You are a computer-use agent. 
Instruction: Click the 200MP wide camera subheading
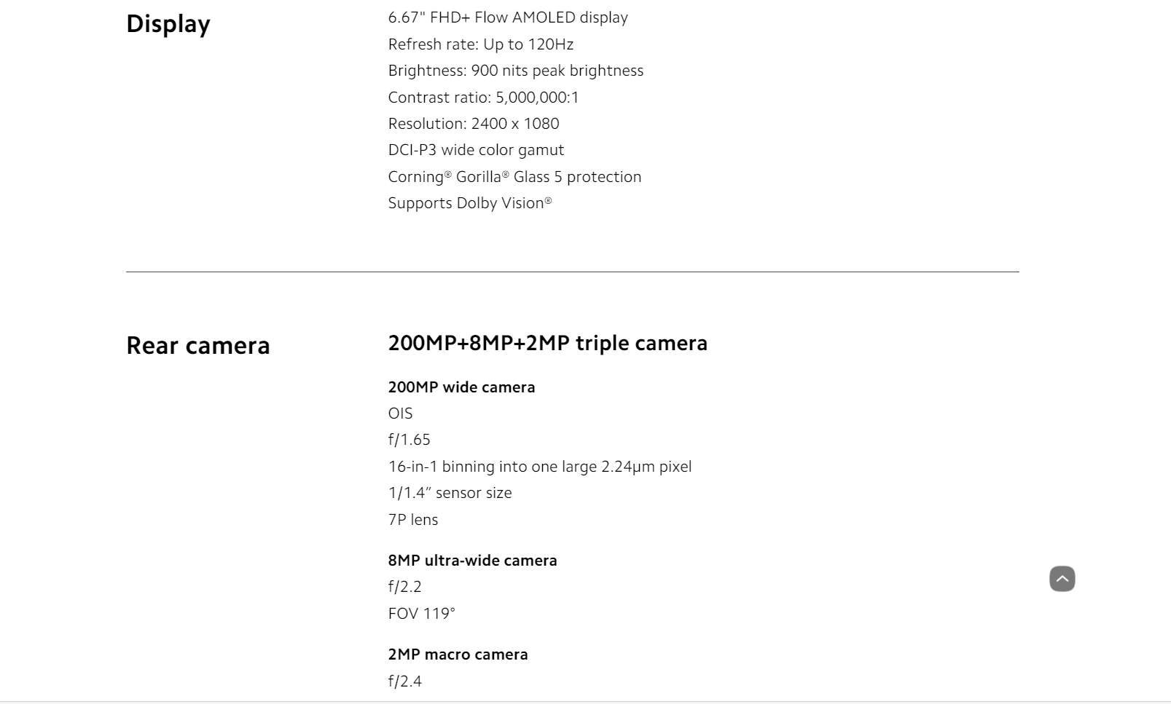pos(461,387)
